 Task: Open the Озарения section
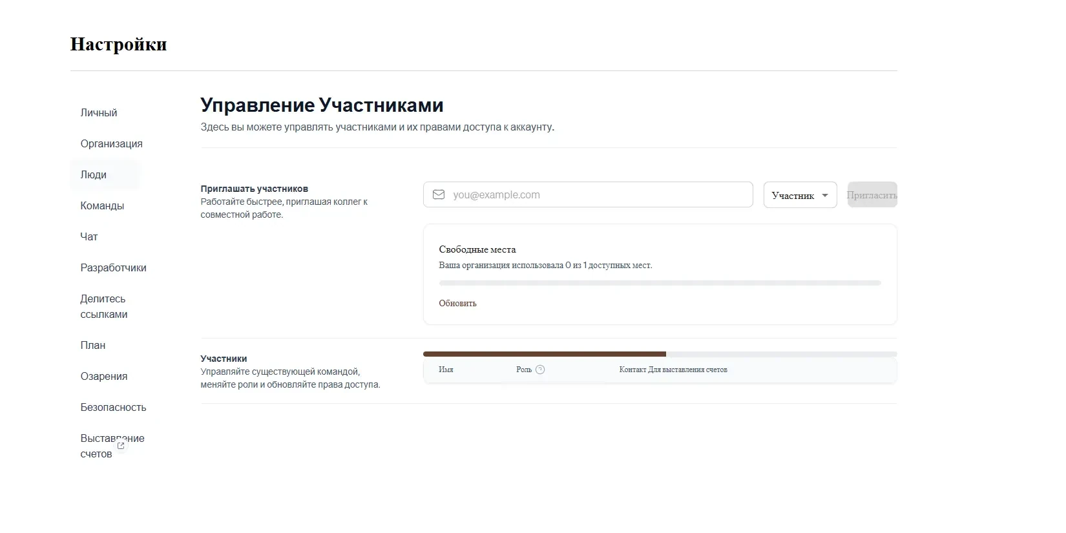click(x=104, y=376)
